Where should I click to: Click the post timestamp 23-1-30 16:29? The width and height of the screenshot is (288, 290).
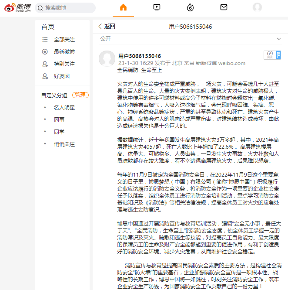136,63
